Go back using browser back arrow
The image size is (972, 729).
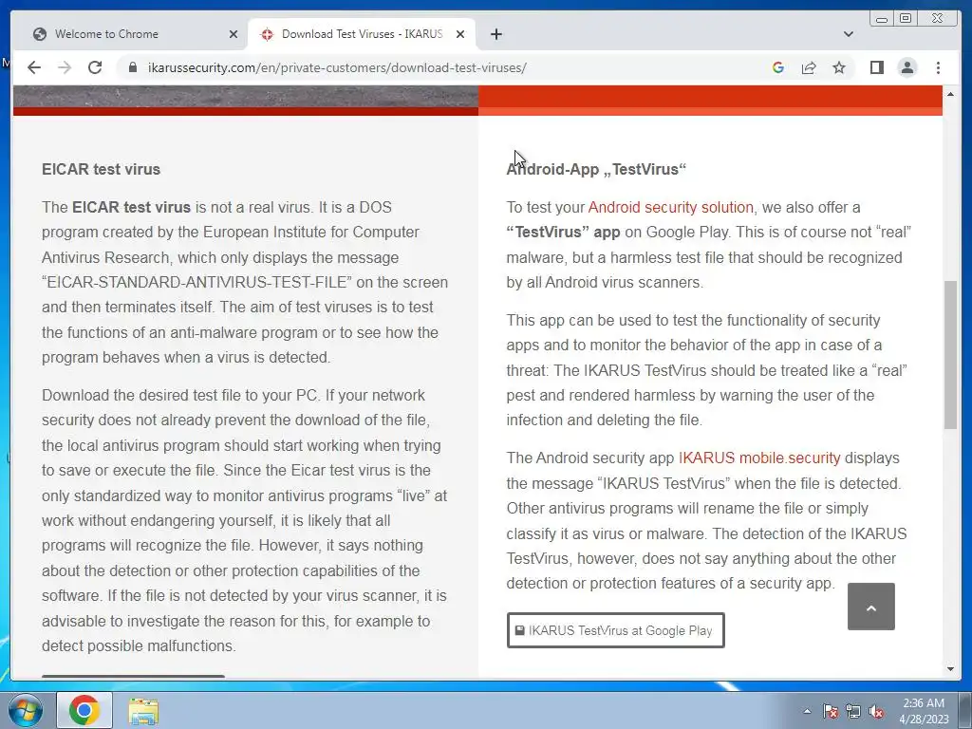[34, 67]
